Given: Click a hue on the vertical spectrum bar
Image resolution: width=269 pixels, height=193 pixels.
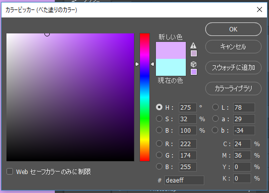Looking at the screenshot, I should [x=144, y=97].
